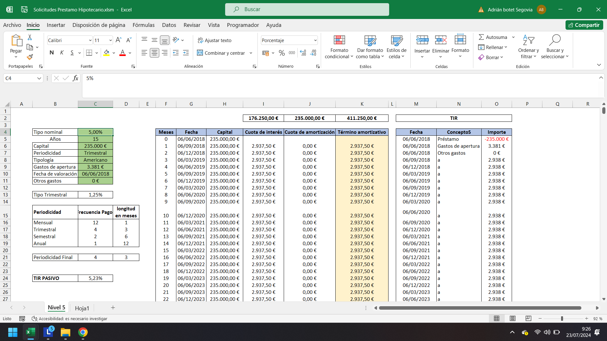Screen dimensions: 607x341
Task: Open the Fórmulas ribbon tab
Action: click(143, 25)
